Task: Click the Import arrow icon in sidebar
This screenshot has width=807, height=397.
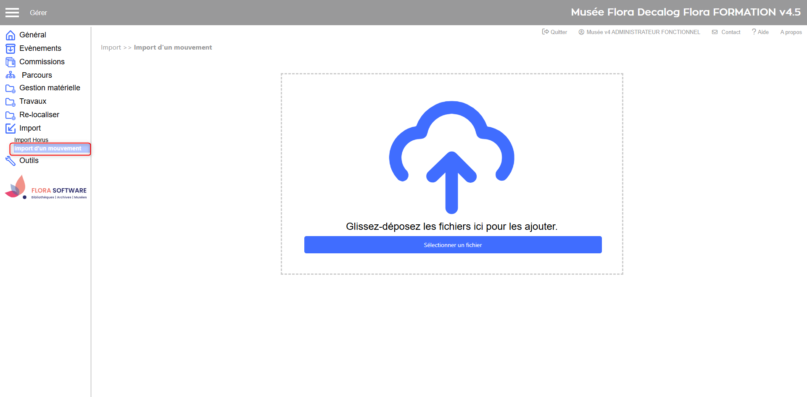Action: [11, 129]
